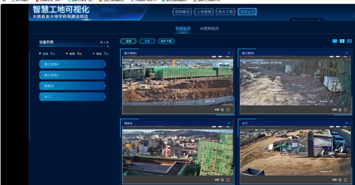Open 标清 quality selector on 施工现场4
The width and height of the screenshot is (355, 185).
click(x=217, y=110)
